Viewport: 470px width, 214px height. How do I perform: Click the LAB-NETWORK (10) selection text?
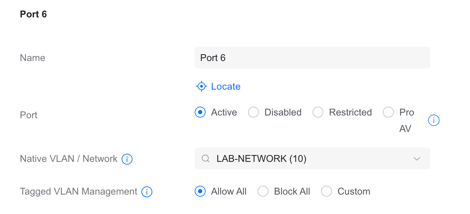coord(261,159)
